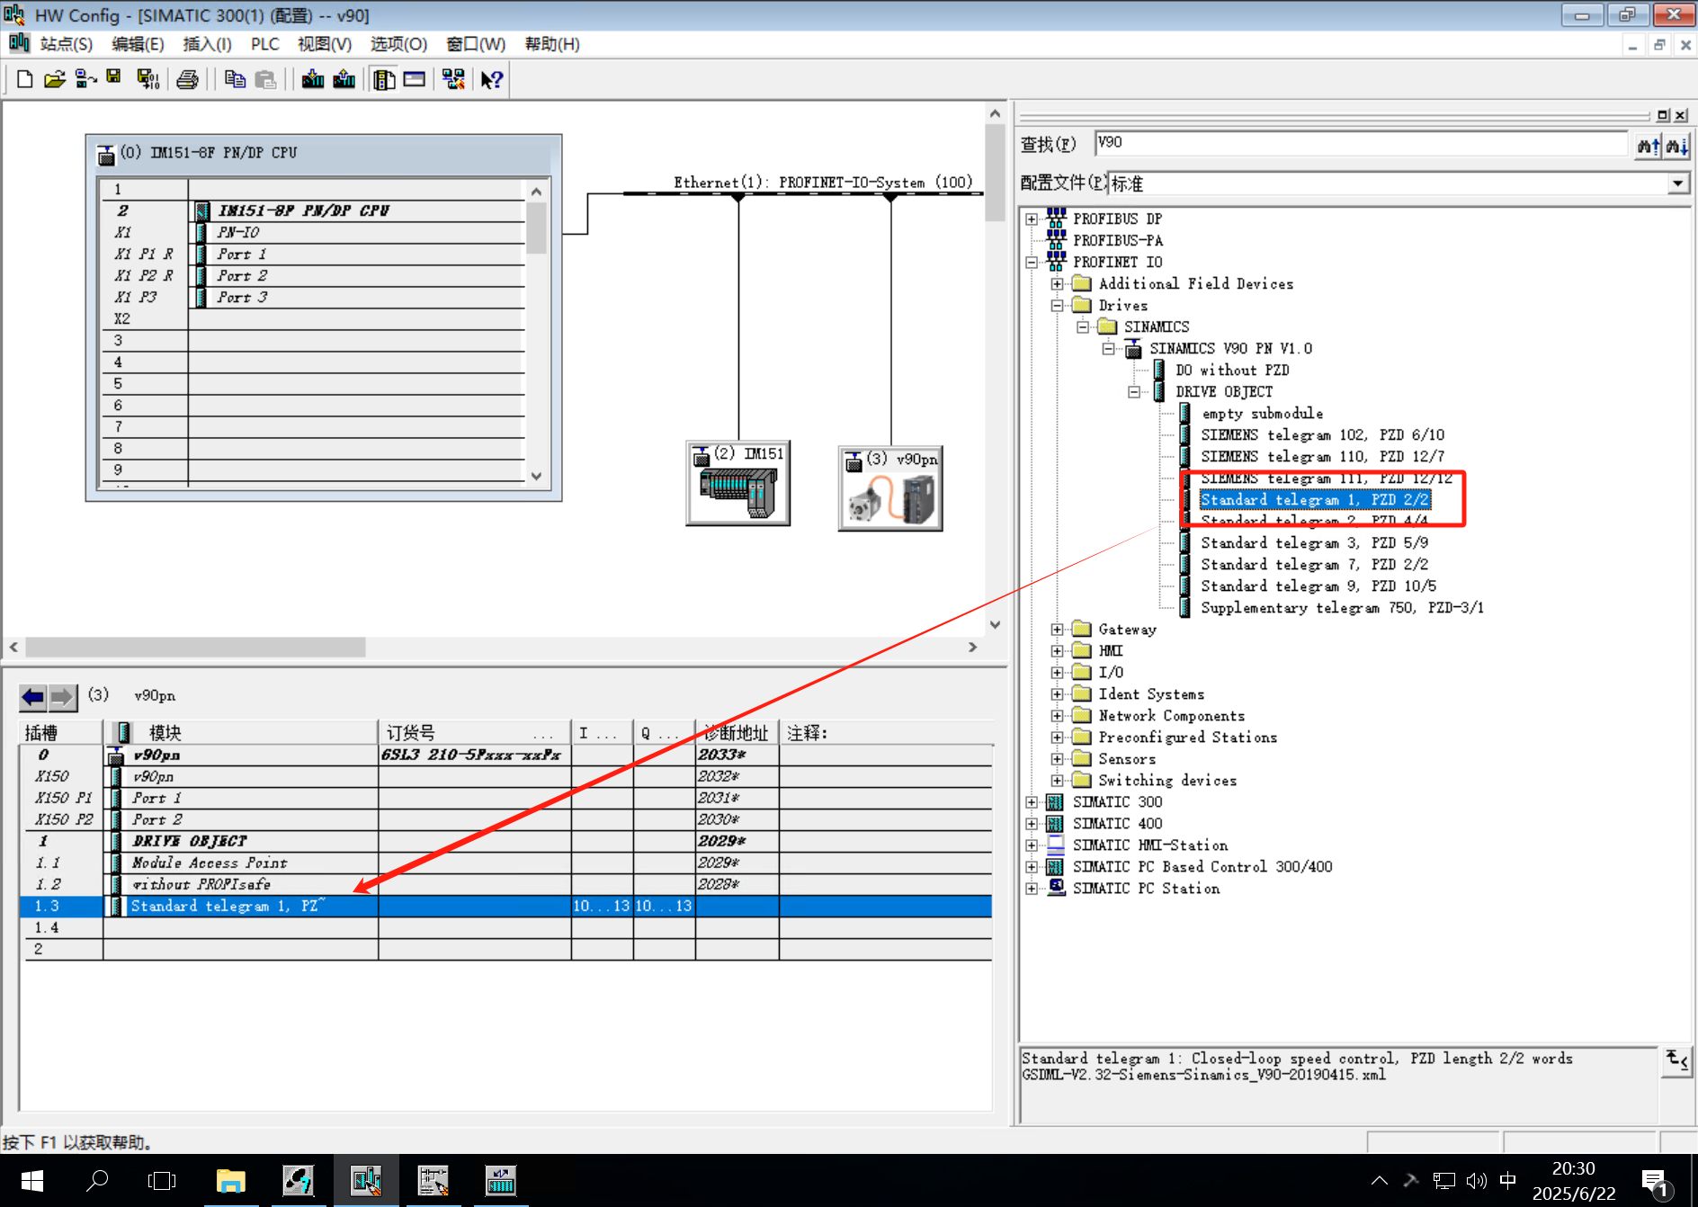This screenshot has width=1698, height=1207.
Task: Click the Save floppy disk icon
Action: pyautogui.click(x=114, y=77)
